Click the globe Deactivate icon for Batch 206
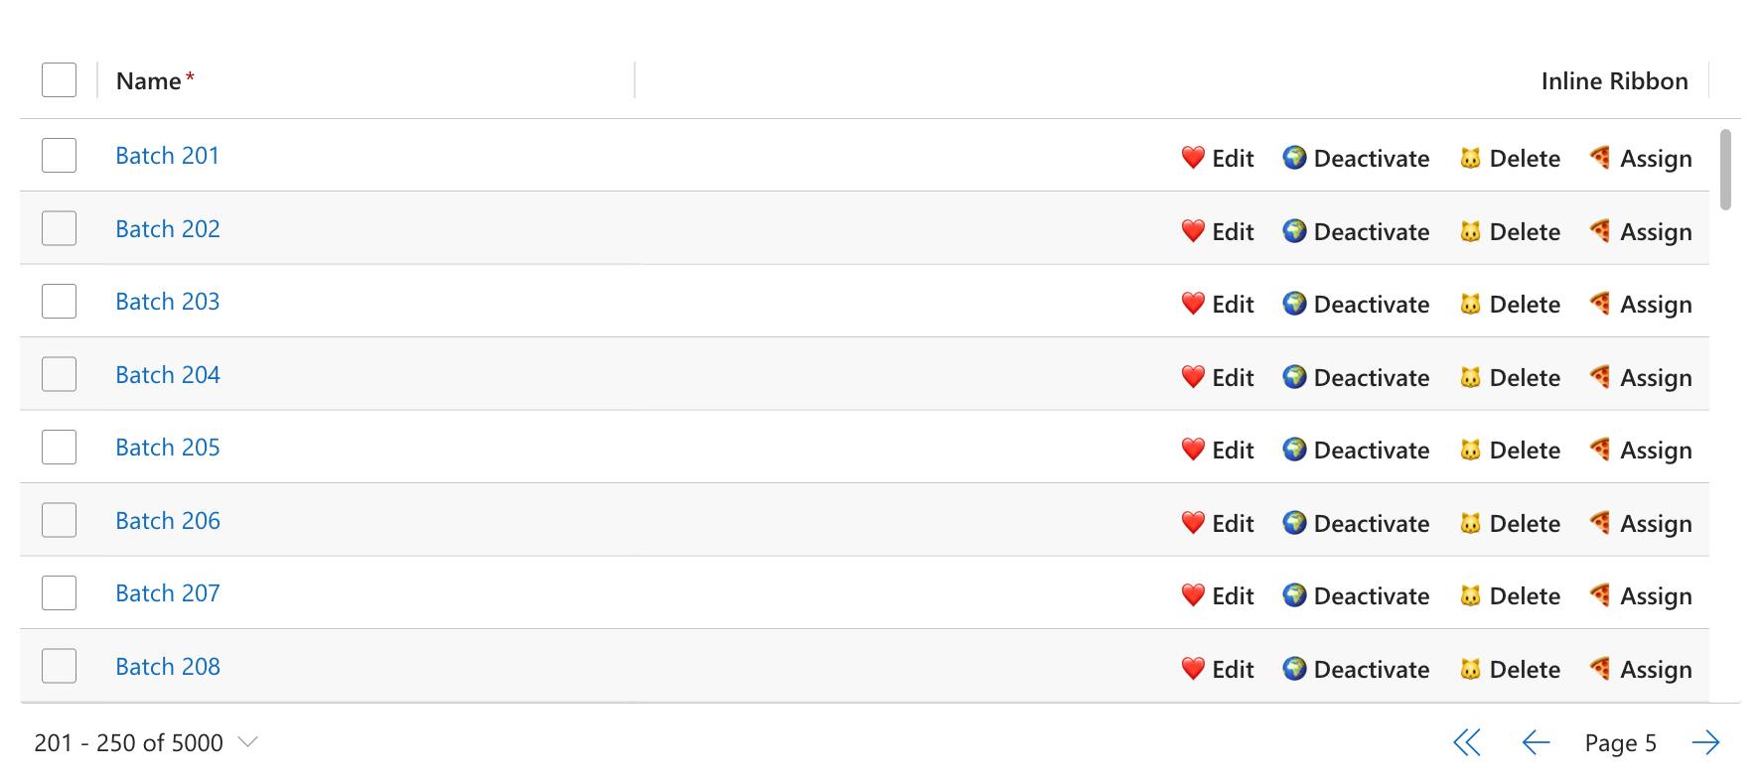The height and width of the screenshot is (780, 1762). pyautogui.click(x=1294, y=523)
